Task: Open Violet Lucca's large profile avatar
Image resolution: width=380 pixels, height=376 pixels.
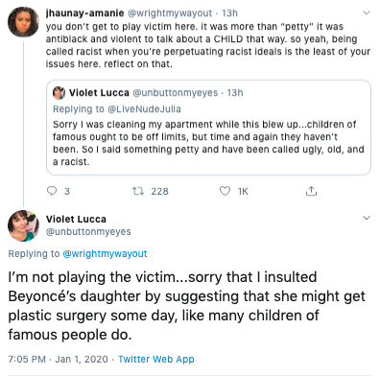Action: (x=23, y=225)
